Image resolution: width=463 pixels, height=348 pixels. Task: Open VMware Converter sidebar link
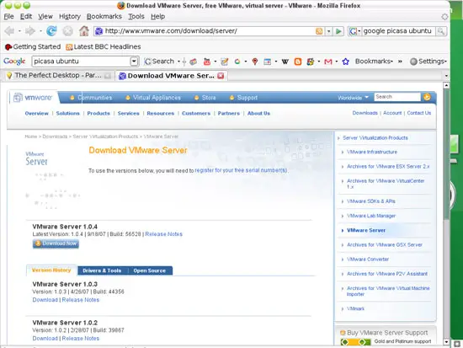tap(368, 260)
